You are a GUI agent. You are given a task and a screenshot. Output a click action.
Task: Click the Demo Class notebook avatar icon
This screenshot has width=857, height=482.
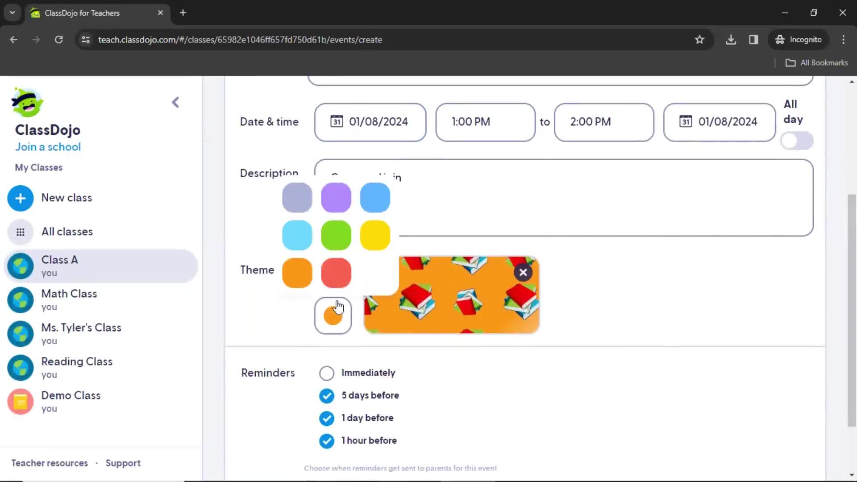pos(21,402)
